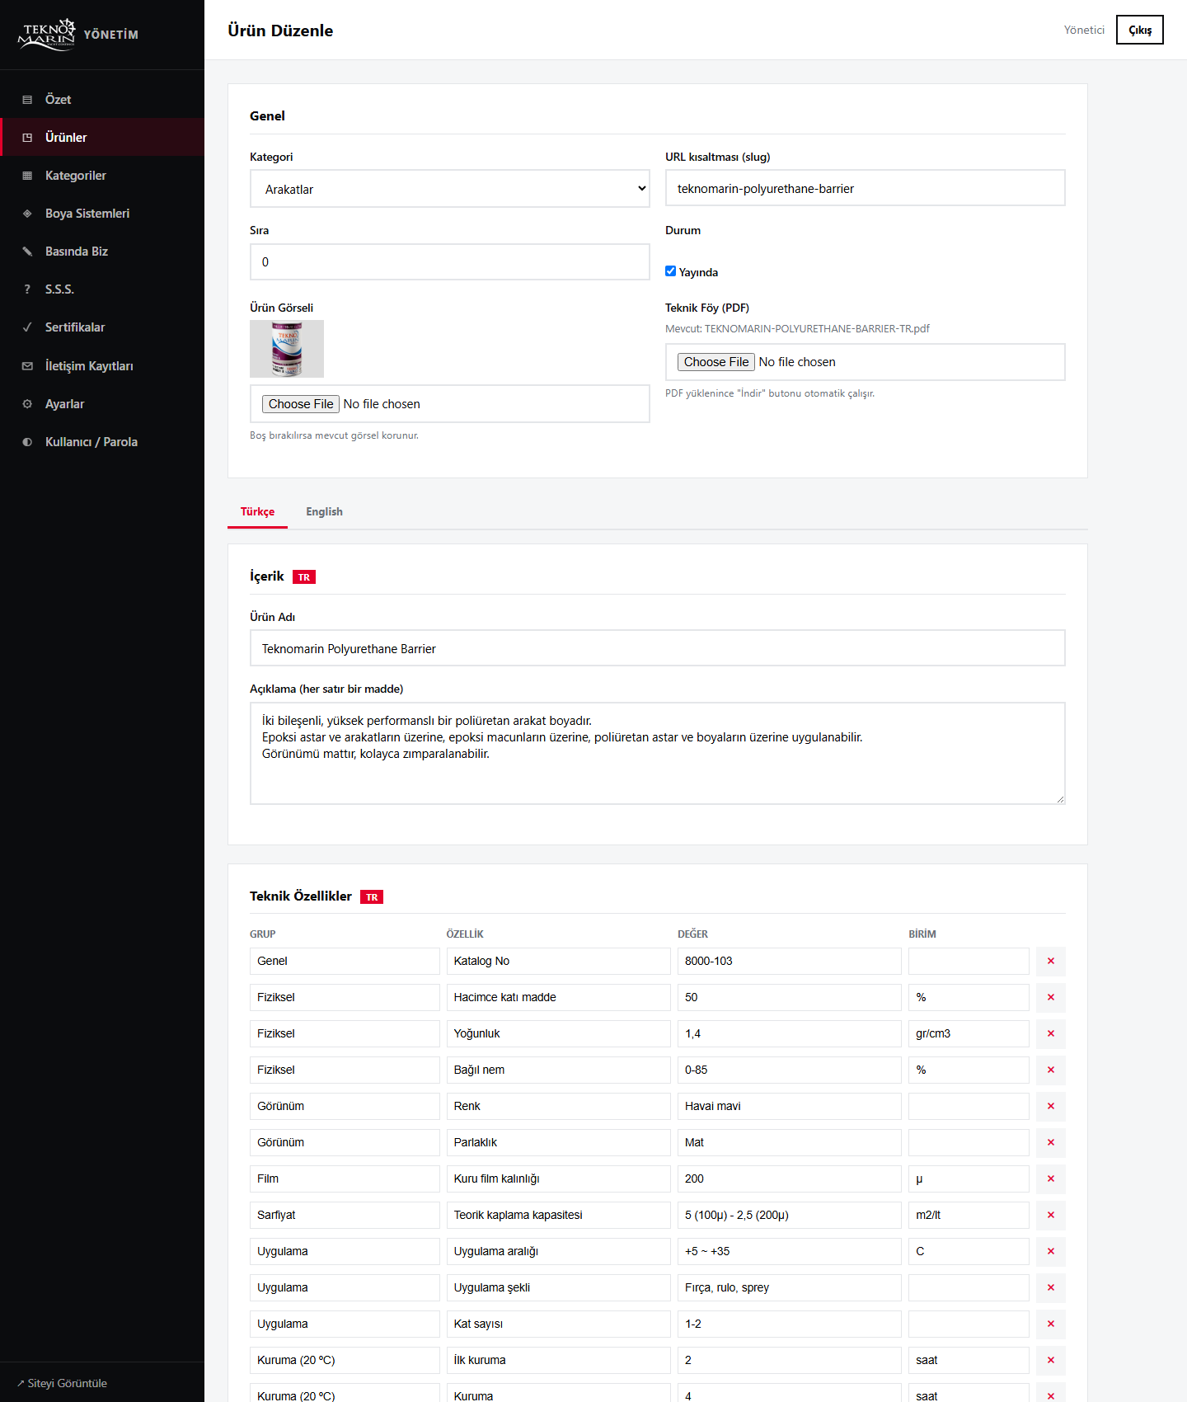Delete the Uygulama şekli row
The image size is (1187, 1402).
click(1051, 1287)
